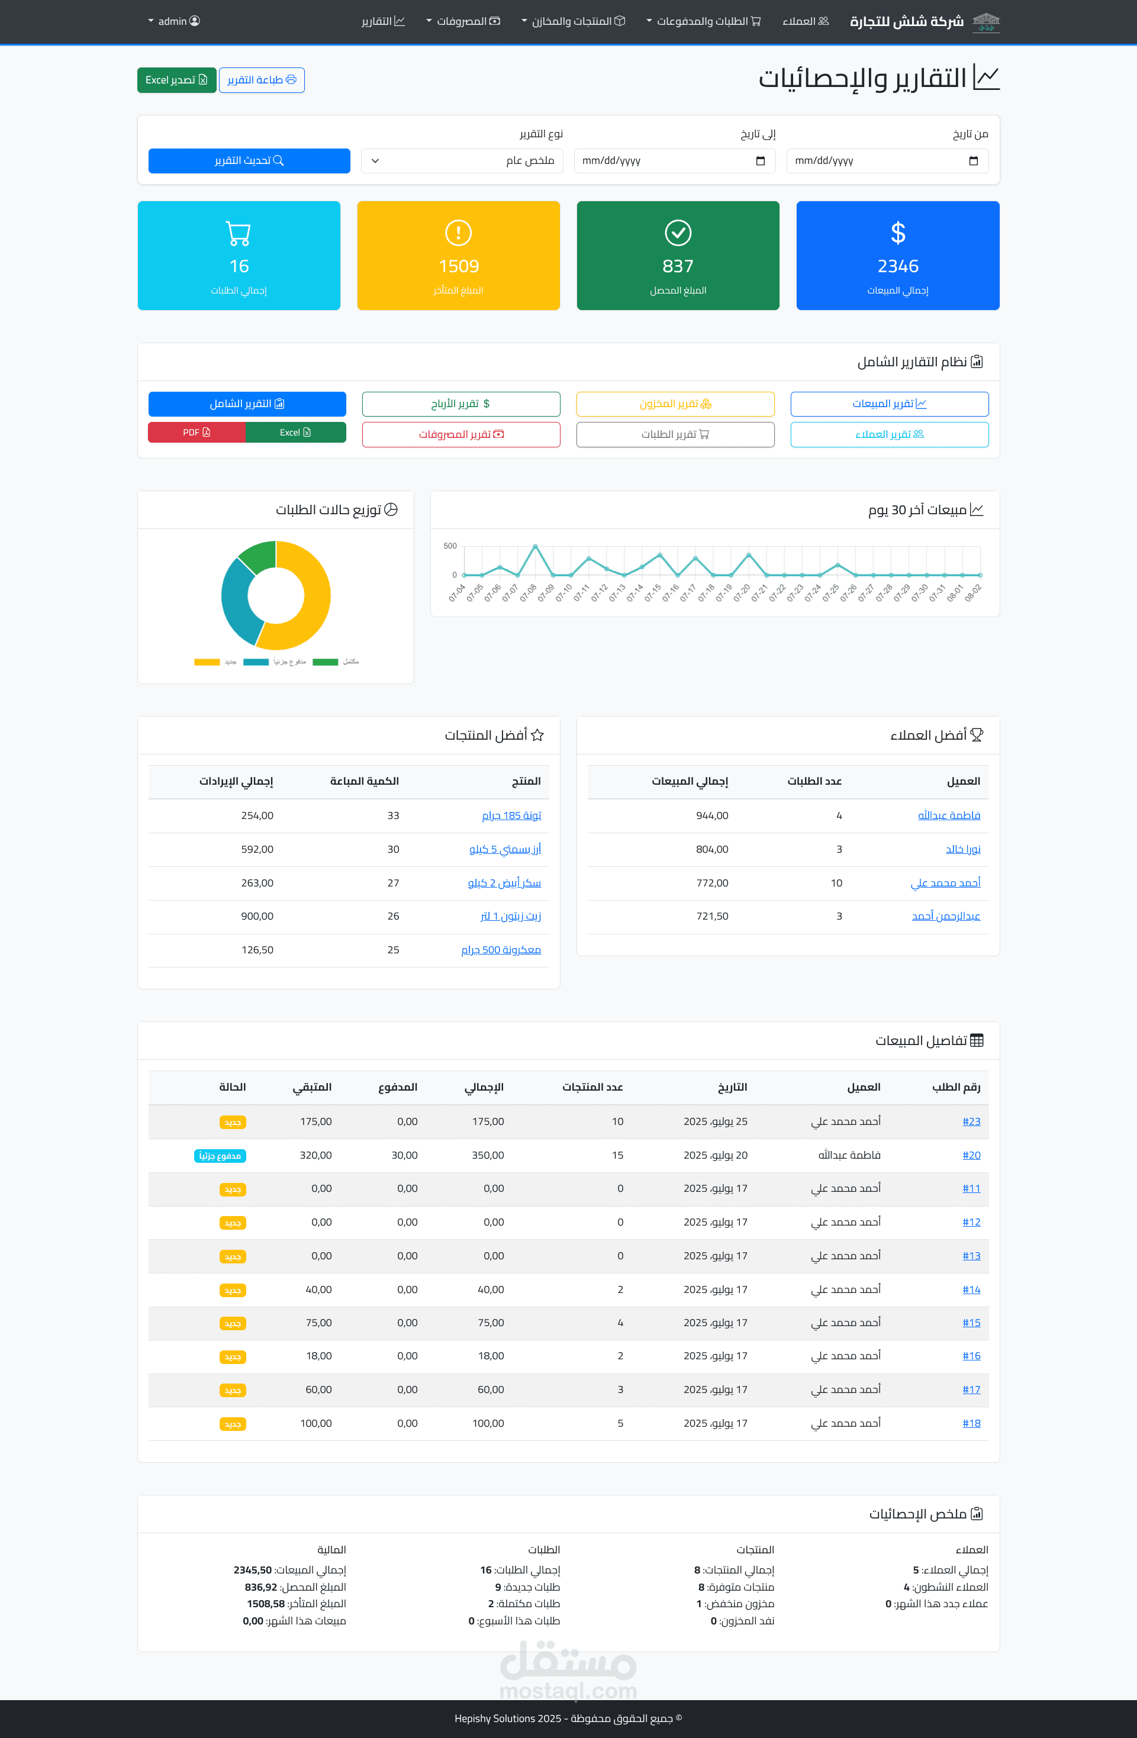
Task: Toggle the green 'مكتمل' legend item
Action: (x=326, y=662)
